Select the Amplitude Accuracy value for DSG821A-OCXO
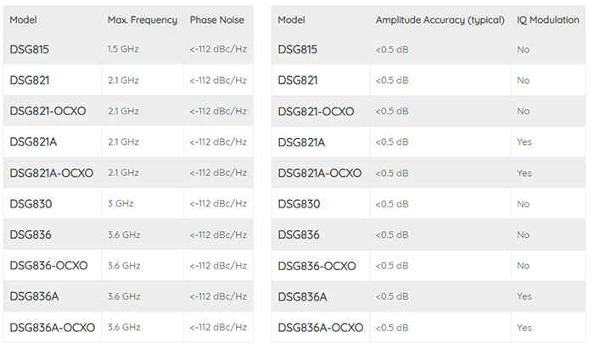594x354 pixels. pos(392,173)
